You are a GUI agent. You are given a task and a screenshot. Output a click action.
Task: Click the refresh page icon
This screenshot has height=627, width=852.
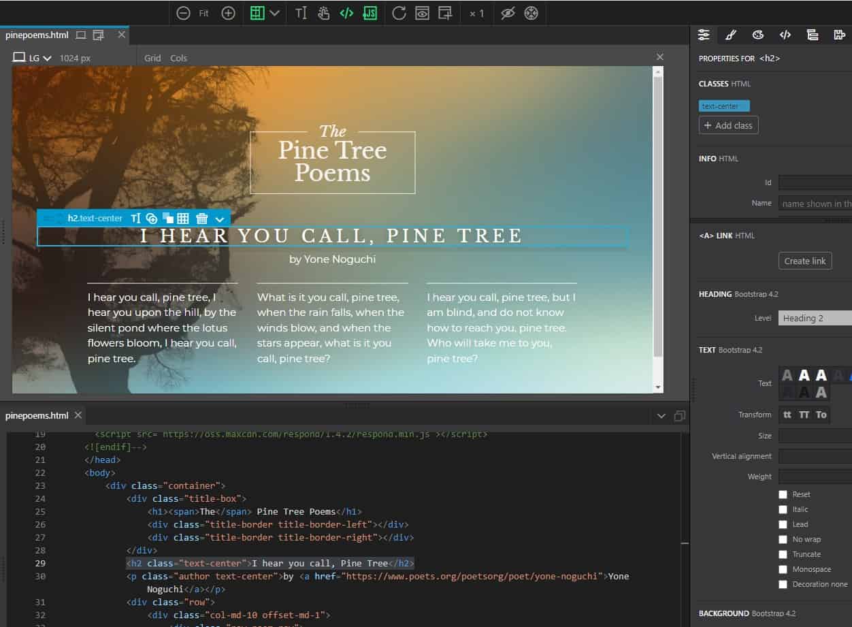coord(399,13)
